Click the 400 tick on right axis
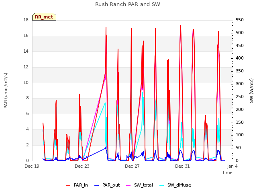The height and width of the screenshot is (193, 257). click(240, 58)
